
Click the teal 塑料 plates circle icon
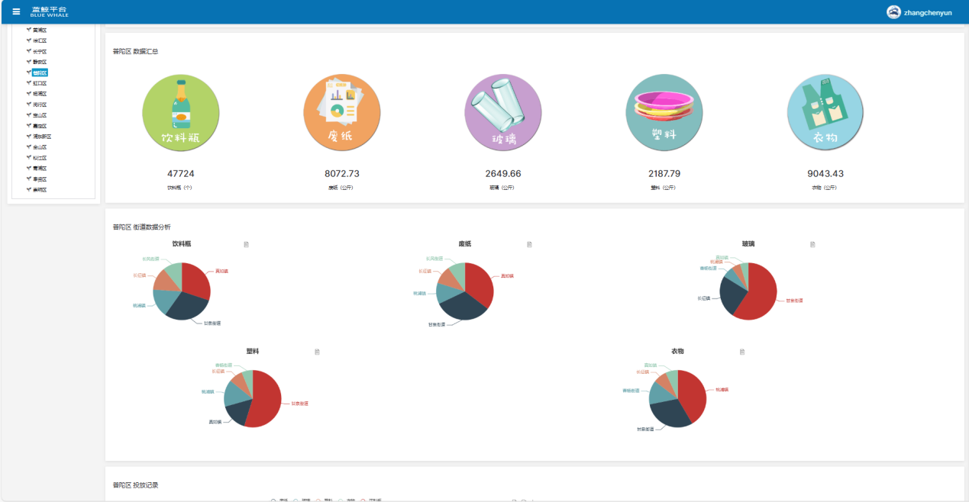coord(664,113)
